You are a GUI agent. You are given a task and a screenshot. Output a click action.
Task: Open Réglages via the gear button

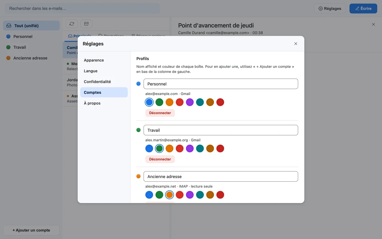coord(330,8)
